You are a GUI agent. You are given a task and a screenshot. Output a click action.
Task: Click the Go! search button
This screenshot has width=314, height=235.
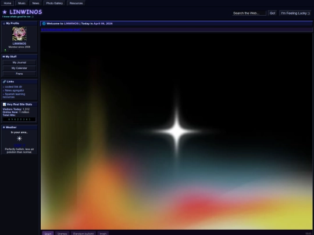click(272, 13)
